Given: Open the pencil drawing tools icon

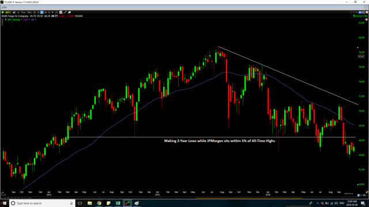Looking at the screenshot, I should pos(65,12).
